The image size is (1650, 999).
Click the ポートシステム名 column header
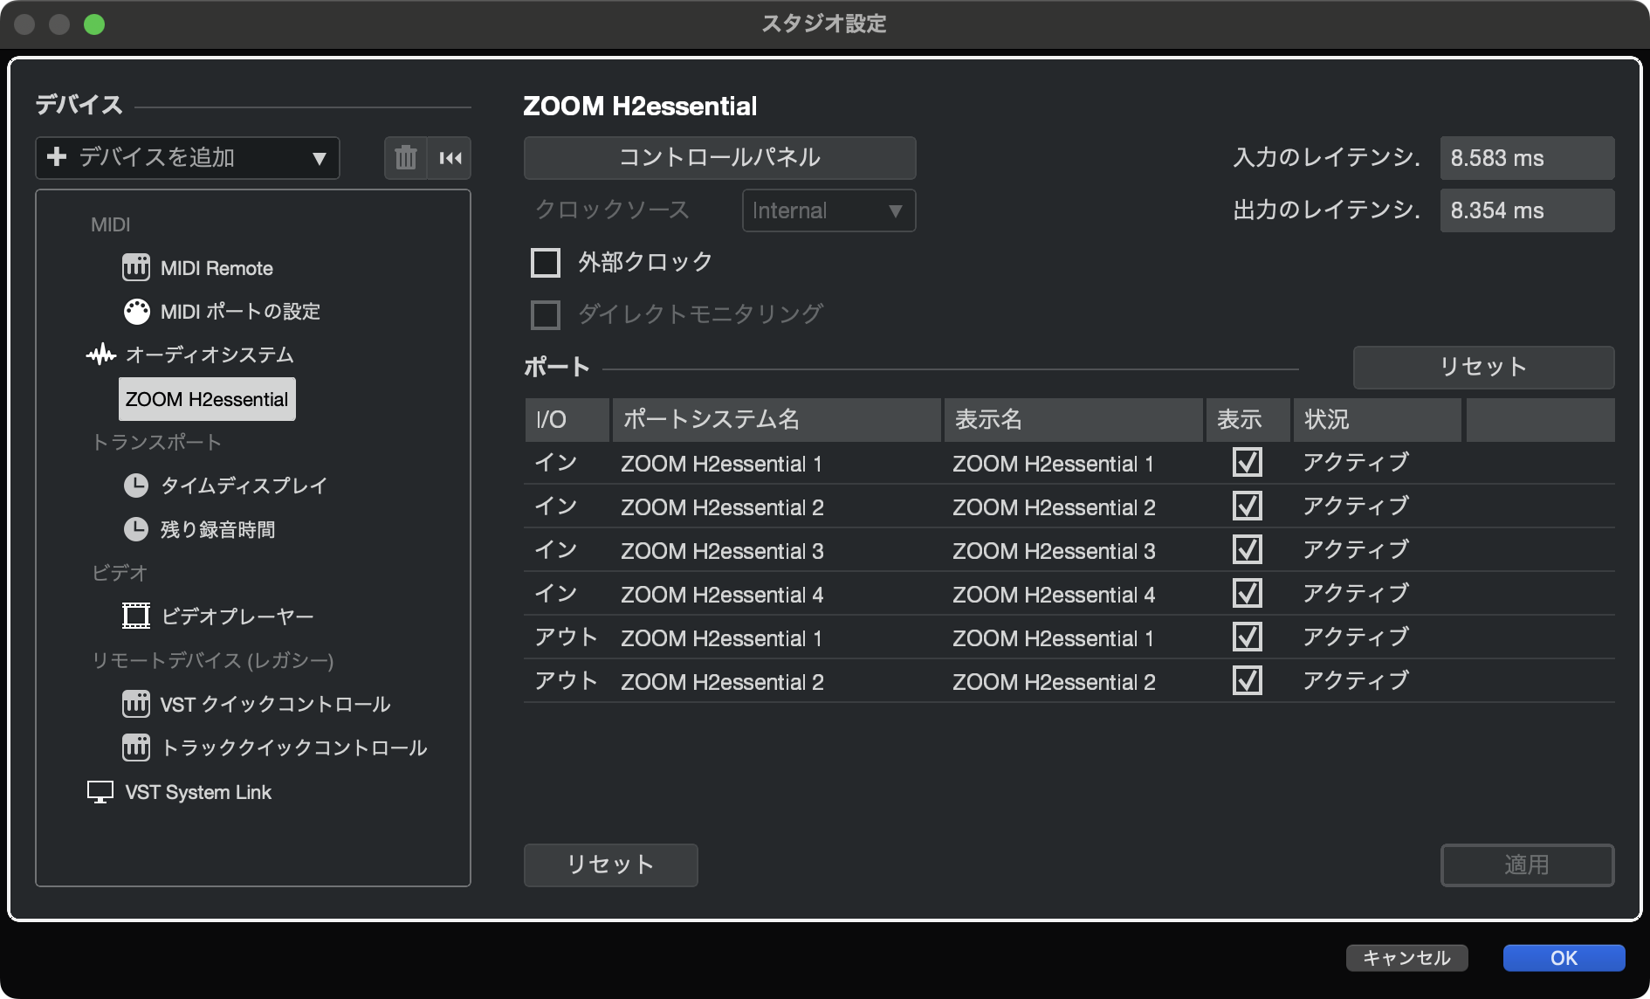pyautogui.click(x=777, y=420)
